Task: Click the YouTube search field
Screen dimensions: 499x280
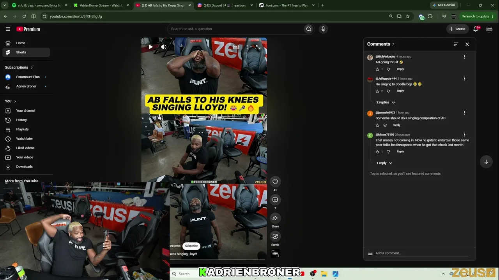Action: coord(235,29)
